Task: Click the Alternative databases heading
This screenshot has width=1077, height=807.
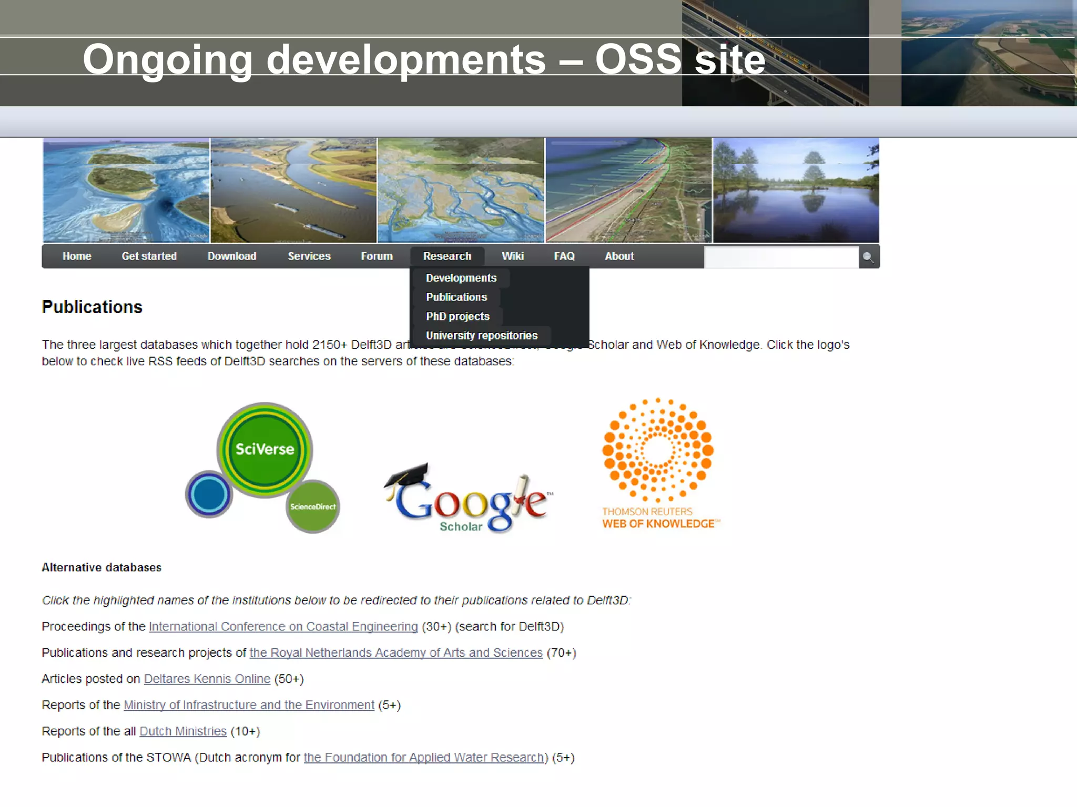Action: pos(101,567)
